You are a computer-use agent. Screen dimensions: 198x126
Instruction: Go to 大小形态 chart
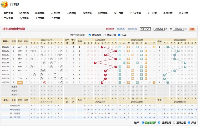[x=152, y=13]
